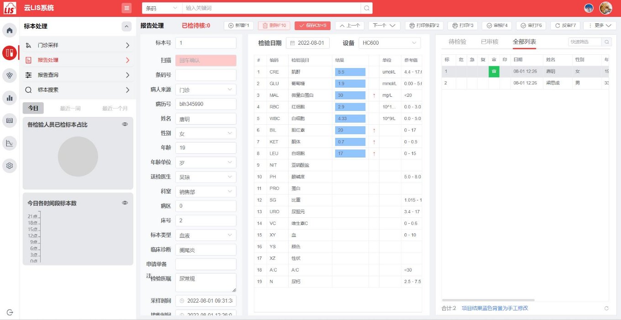The width and height of the screenshot is (621, 320).
Task: Click the horizontal scrollbar under patient list
Action: tap(488, 300)
